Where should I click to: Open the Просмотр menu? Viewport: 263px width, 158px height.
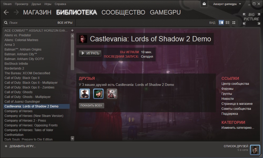22,4
